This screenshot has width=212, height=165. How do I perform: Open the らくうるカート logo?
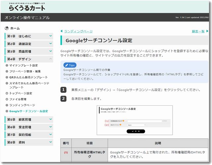coord(27,7)
